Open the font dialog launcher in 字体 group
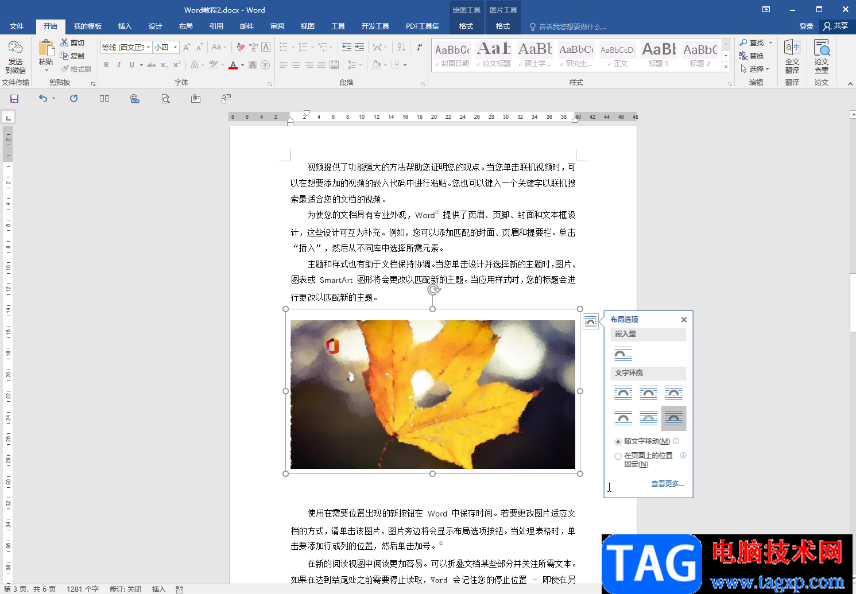Viewport: 856px width, 594px height. click(x=270, y=84)
